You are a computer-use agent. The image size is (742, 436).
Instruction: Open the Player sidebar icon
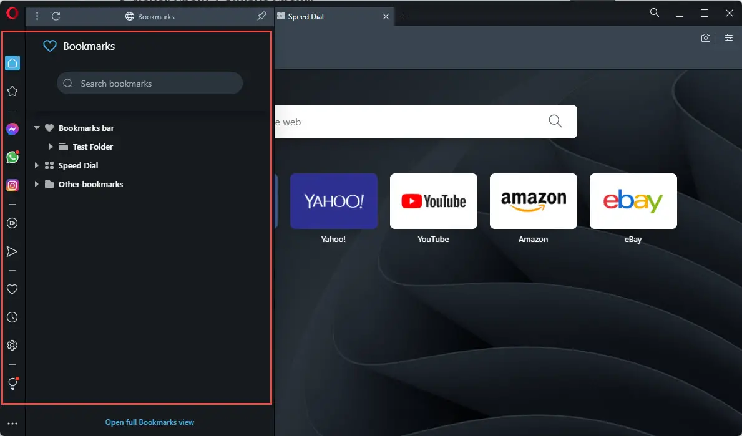coord(12,223)
